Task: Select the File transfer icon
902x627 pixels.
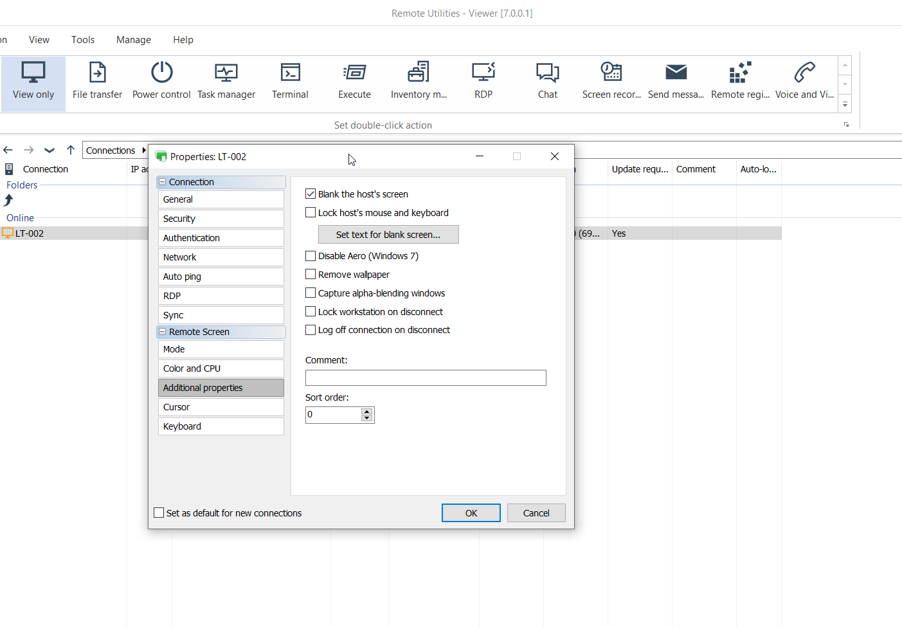Action: point(97,80)
